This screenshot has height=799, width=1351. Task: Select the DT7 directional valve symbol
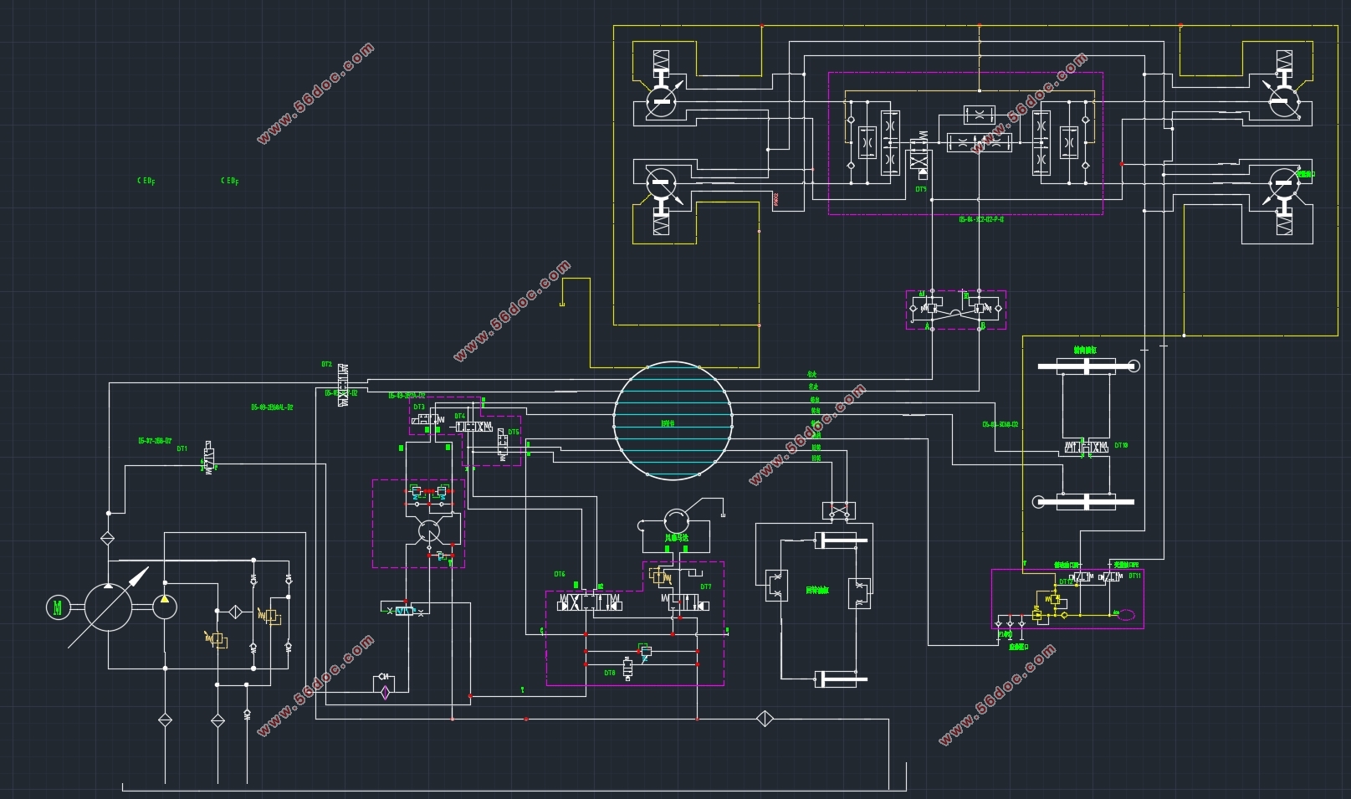tap(686, 602)
